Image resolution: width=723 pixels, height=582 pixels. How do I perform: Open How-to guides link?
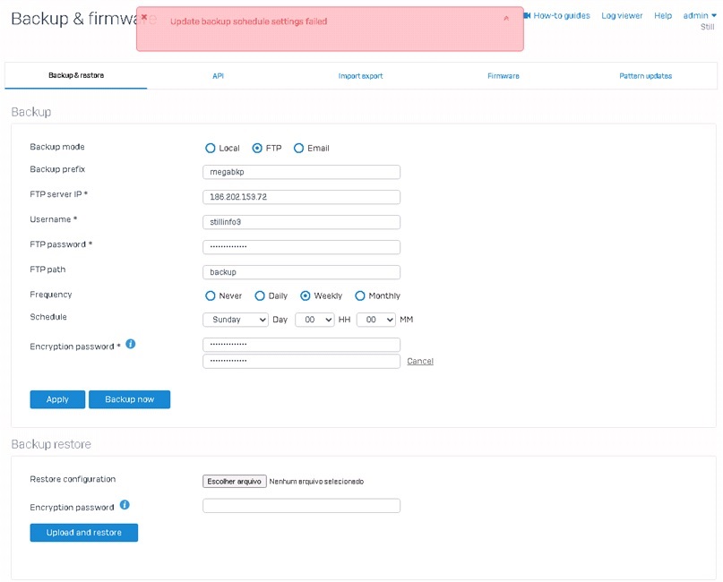pos(562,15)
